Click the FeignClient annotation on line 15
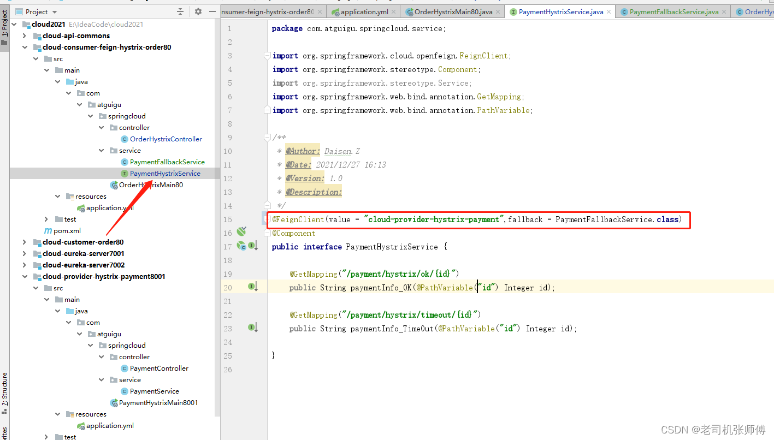Viewport: 774px width, 440px height. [x=298, y=219]
